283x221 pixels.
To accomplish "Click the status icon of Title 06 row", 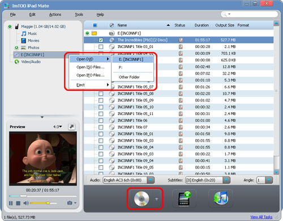I will 181,121.
